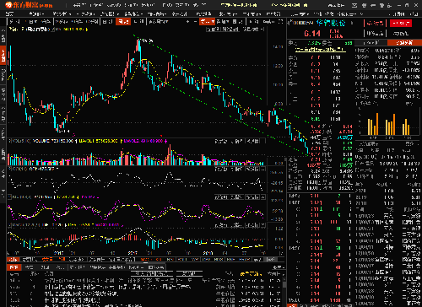Viewport: 422px width, 307px height.
Task: Select the orange highlighted period tab above chart
Action: click(x=123, y=22)
